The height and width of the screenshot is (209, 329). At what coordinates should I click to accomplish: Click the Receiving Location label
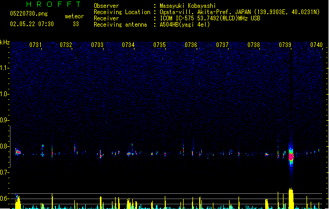[x=122, y=12]
